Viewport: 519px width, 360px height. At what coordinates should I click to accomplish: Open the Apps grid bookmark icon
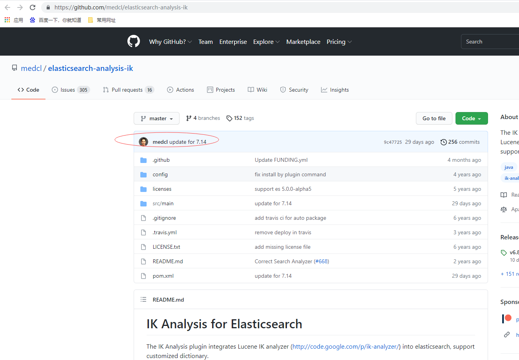point(7,20)
